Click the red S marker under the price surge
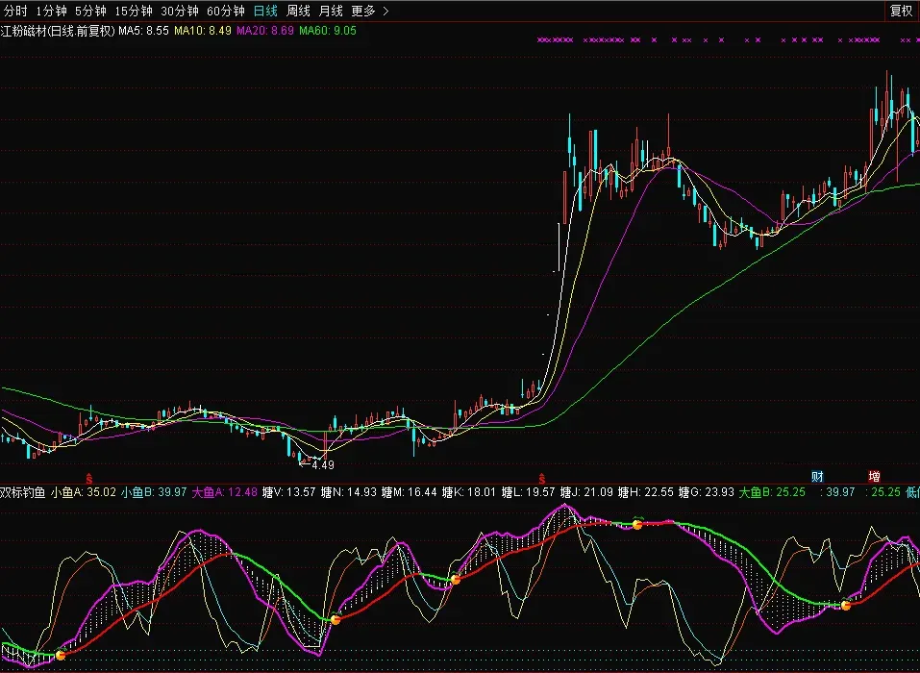 click(542, 480)
